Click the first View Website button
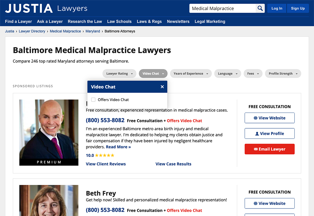Screen dimensions: 314x216 point(270,118)
